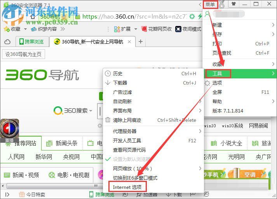Click the horizontal scrollbar
277x199 pixels.
tap(55, 186)
